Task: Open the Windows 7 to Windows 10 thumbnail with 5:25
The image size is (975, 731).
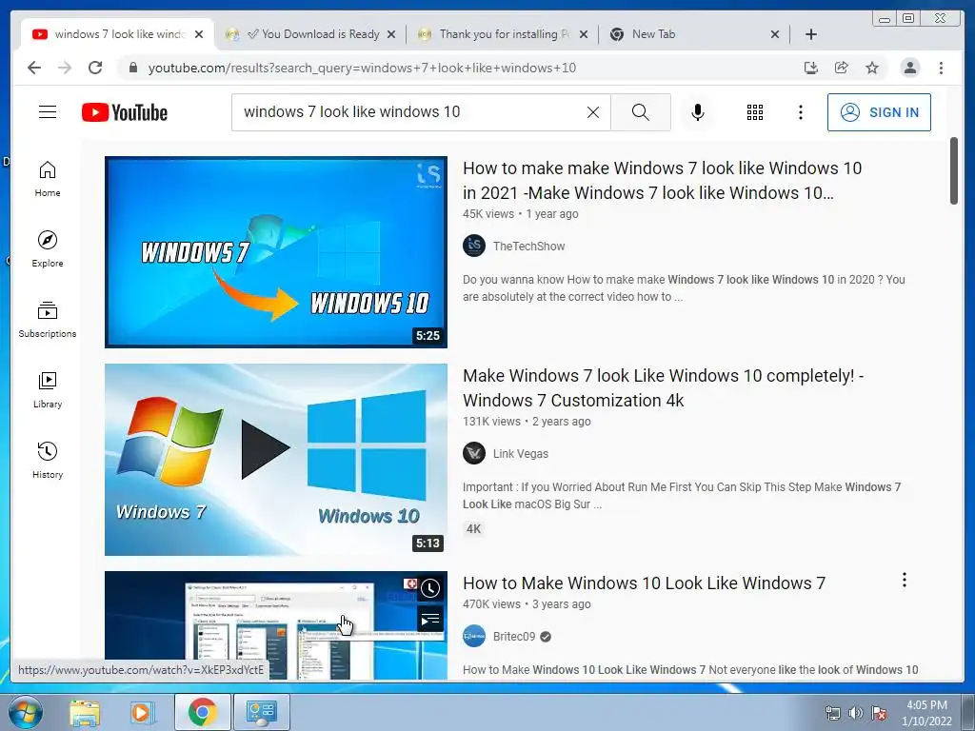Action: click(276, 251)
